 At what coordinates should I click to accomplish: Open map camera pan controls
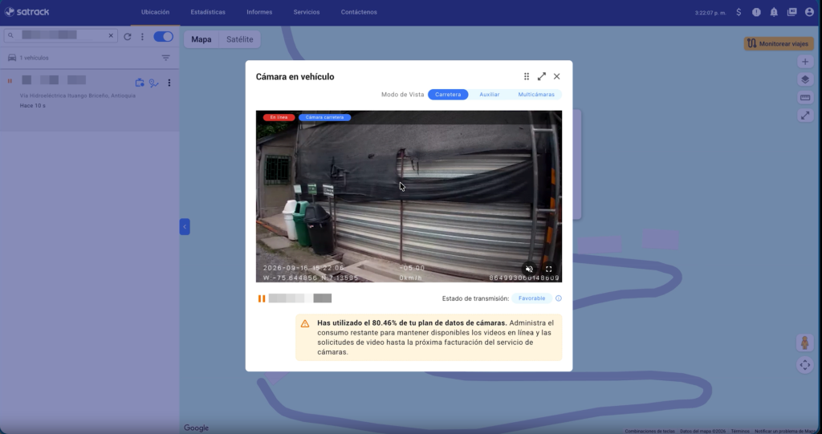804,365
